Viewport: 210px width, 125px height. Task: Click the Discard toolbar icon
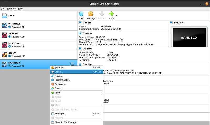tap(102, 14)
